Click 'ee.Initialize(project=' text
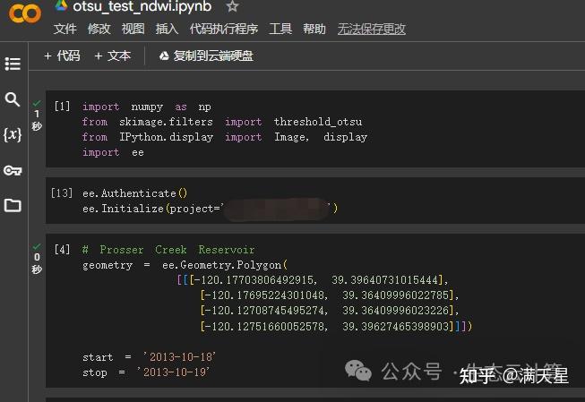Viewport: 585px width, 402px height. tap(153, 209)
